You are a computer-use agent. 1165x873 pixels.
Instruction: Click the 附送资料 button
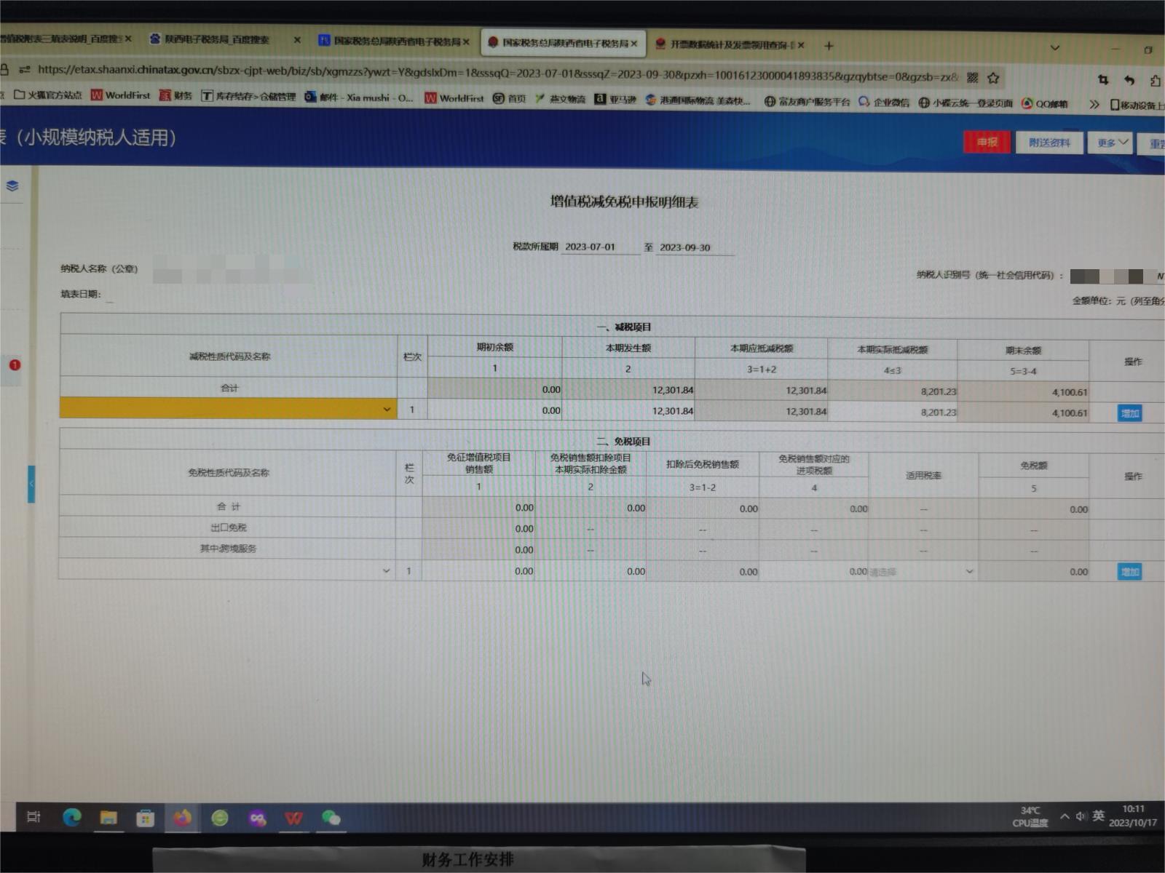(1049, 143)
